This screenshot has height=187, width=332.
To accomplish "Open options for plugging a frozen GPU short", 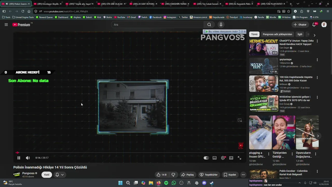I will (x=268, y=154).
